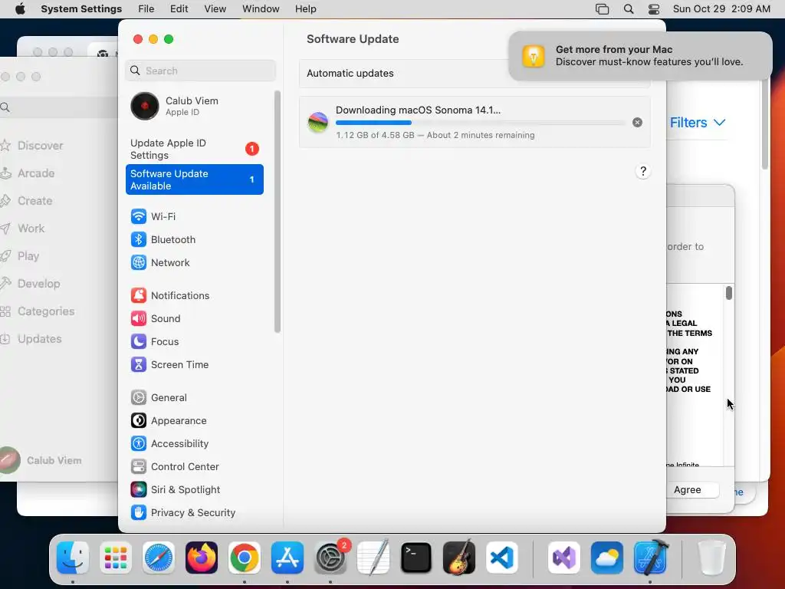Open System Settings from the Dock
This screenshot has width=785, height=589.
[x=330, y=558]
